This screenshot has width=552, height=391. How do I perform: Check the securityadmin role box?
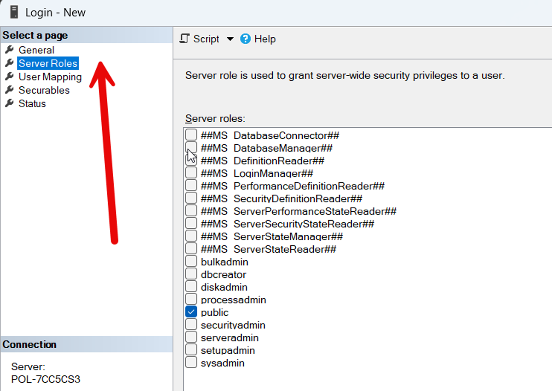pyautogui.click(x=191, y=324)
